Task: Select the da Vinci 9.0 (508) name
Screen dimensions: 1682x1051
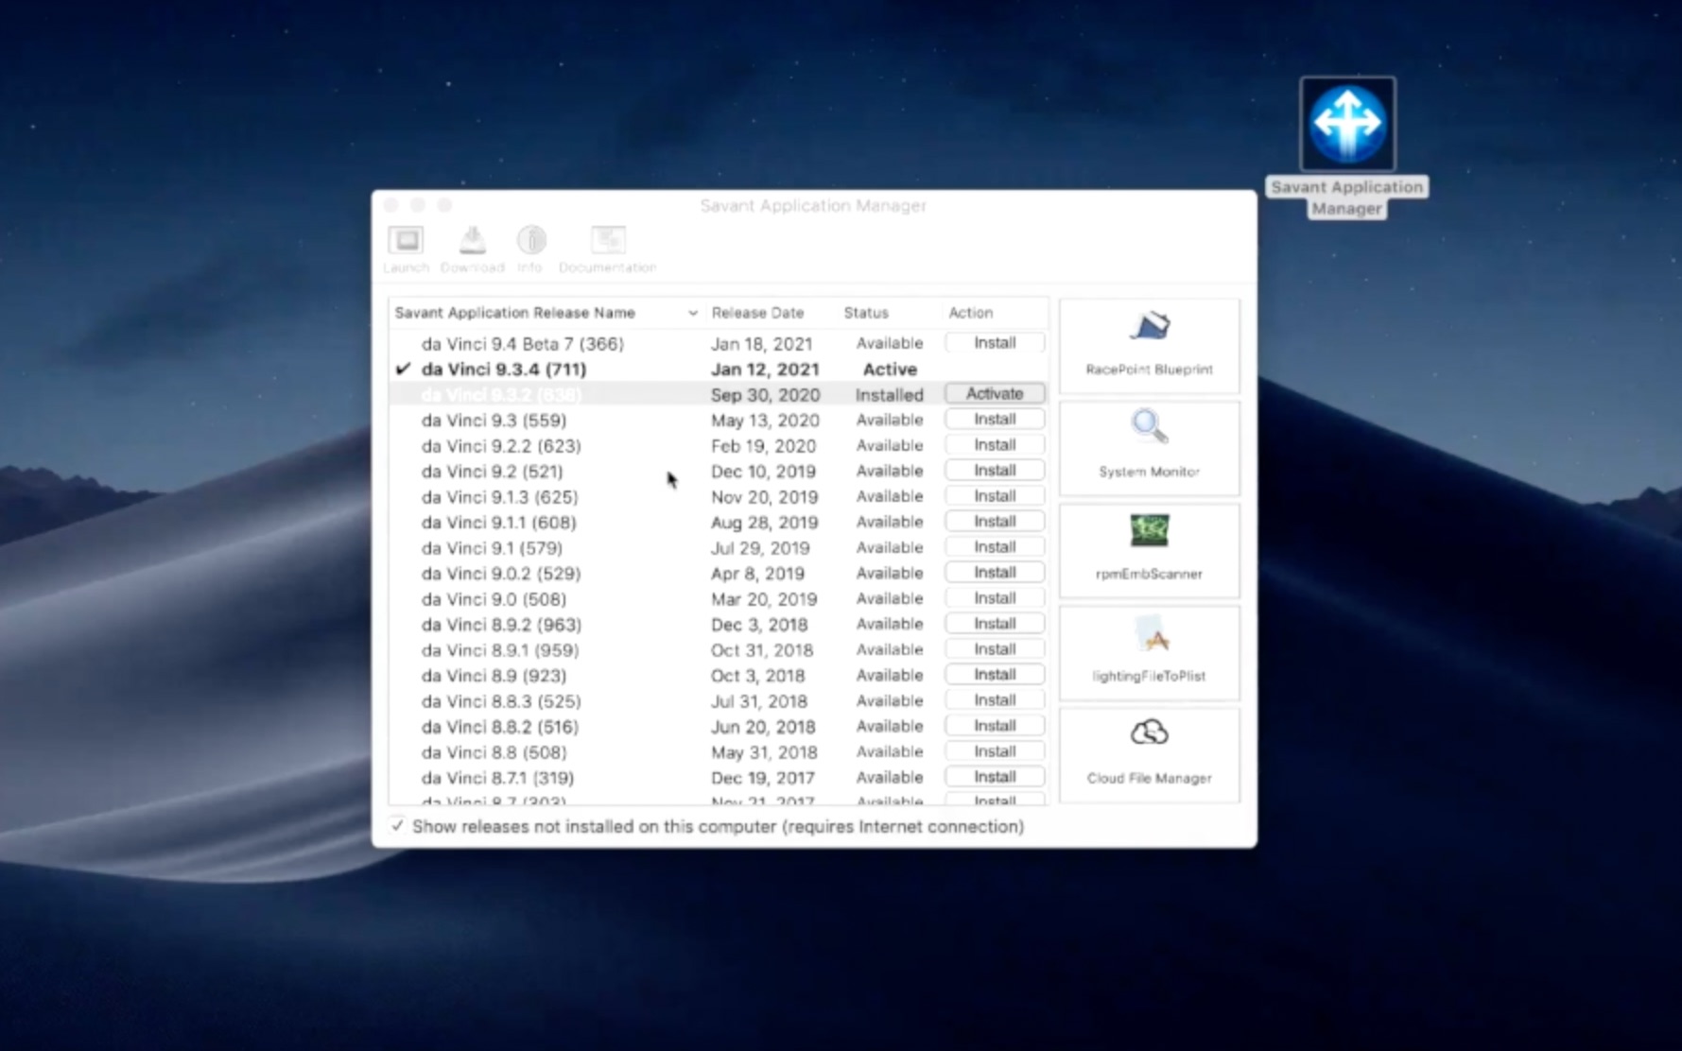Action: tap(494, 598)
